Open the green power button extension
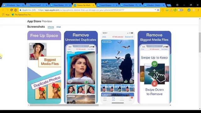 pos(175,10)
